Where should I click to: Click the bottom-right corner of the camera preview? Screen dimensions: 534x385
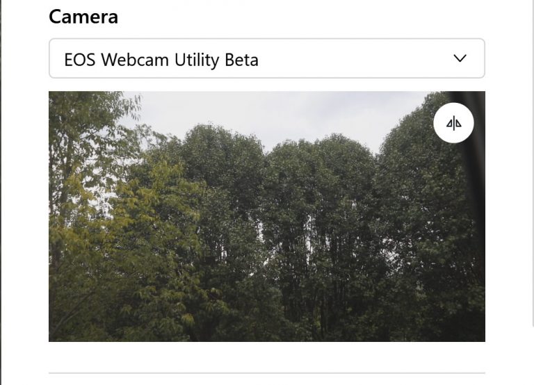(x=482, y=338)
